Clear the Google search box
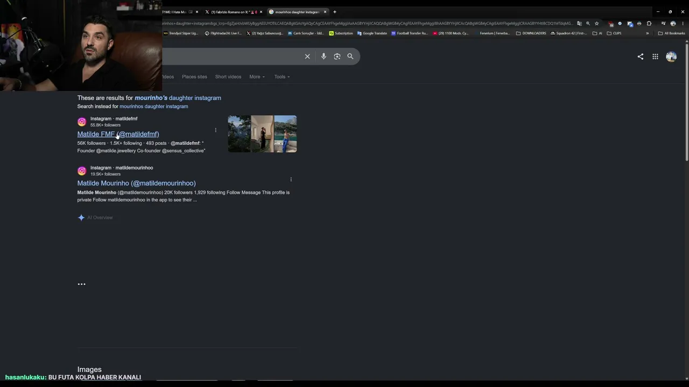 [x=307, y=56]
